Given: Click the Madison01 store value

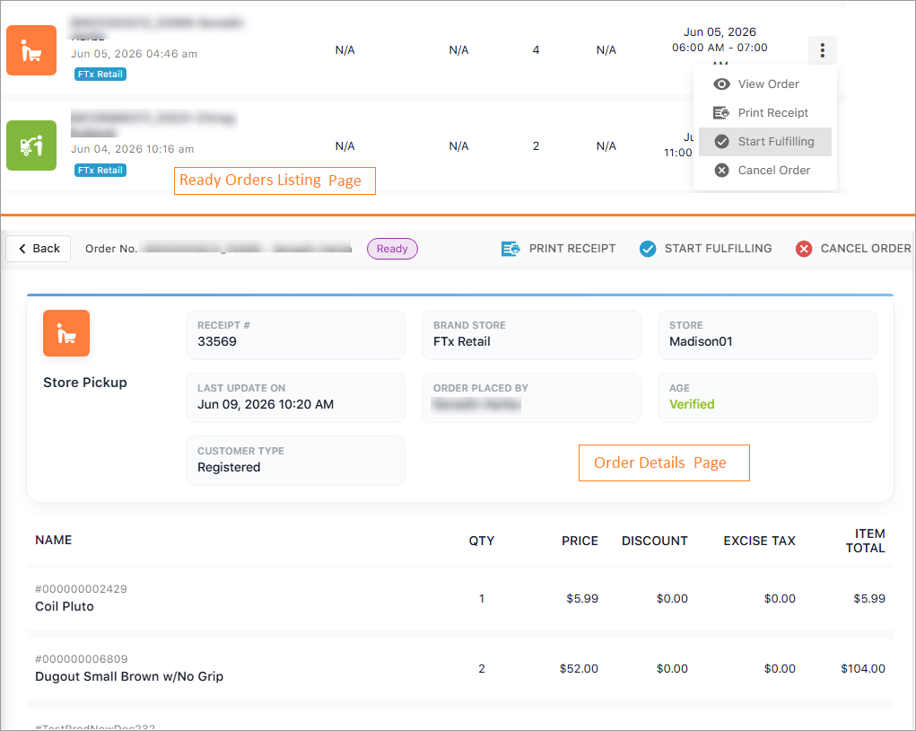Looking at the screenshot, I should tap(701, 341).
